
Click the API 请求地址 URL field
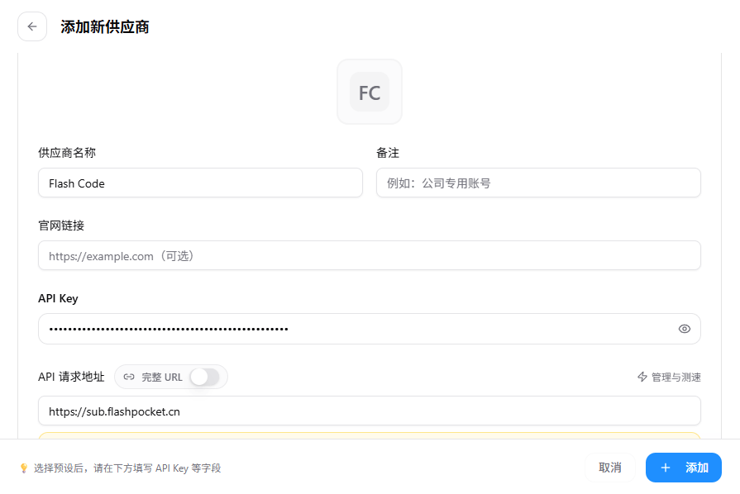pos(370,411)
